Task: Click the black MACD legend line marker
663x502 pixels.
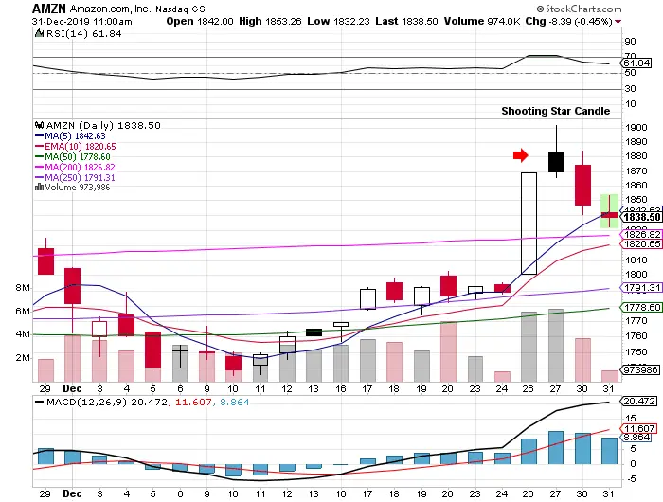Action: click(40, 403)
